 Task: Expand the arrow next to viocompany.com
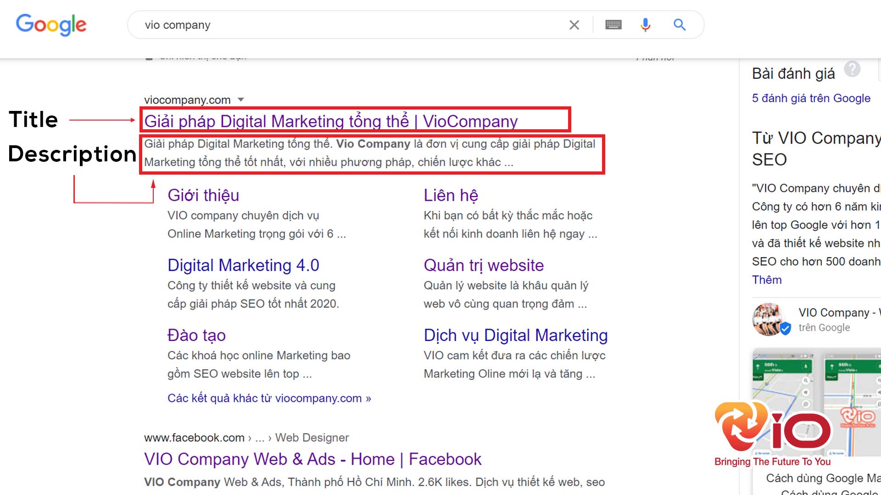coord(241,99)
